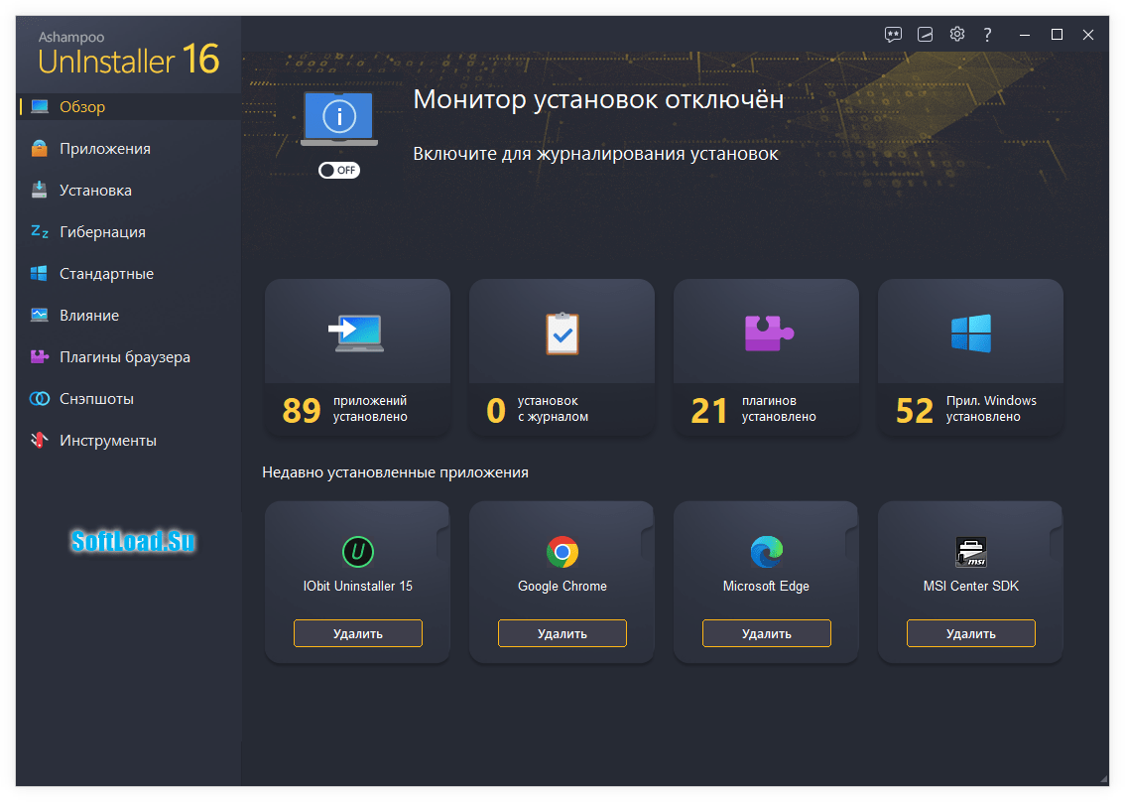Click the Стандартные Windows logo icon
Image resolution: width=1125 pixels, height=802 pixels.
click(40, 274)
